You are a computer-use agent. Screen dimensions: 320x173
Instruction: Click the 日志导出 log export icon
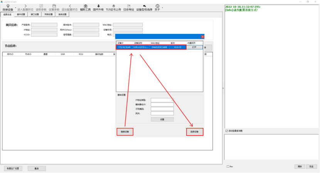pyautogui.click(x=128, y=7)
